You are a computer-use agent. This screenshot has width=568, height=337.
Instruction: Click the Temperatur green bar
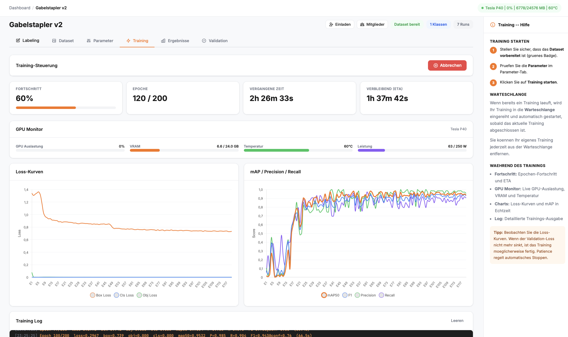tap(276, 150)
